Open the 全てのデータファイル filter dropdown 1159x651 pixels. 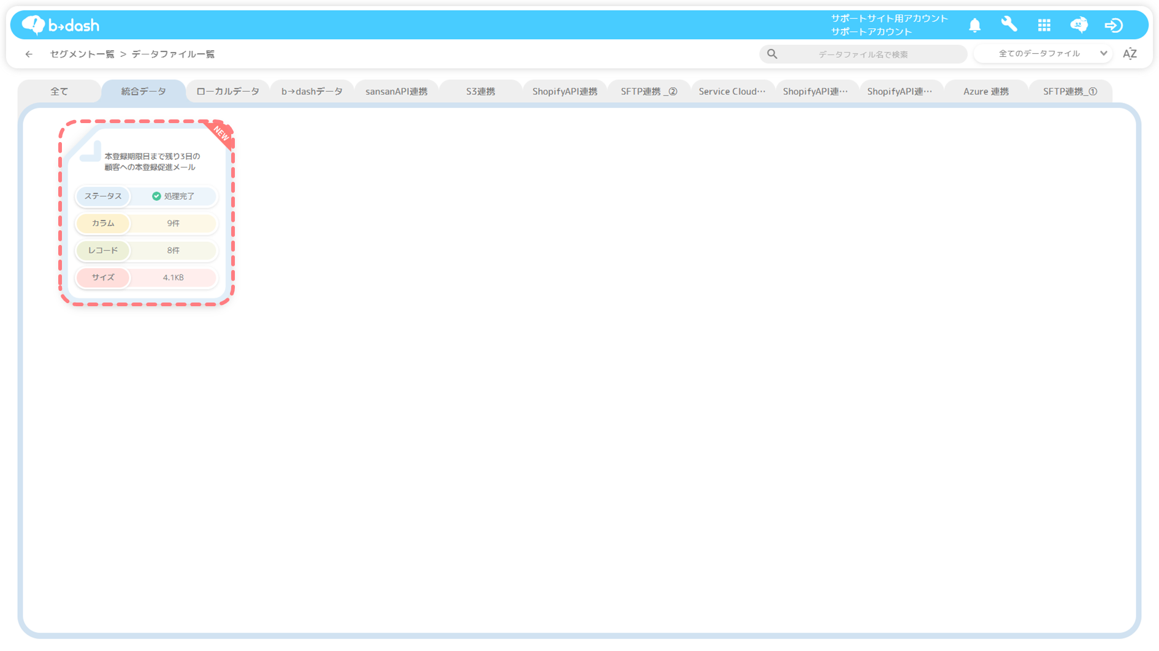[1043, 53]
